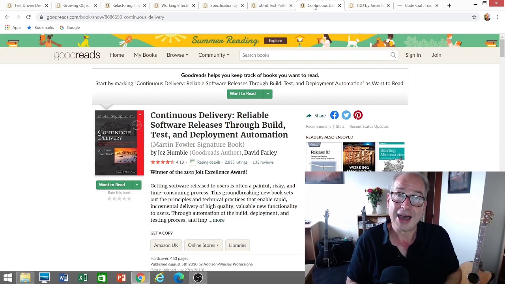Image resolution: width=505 pixels, height=284 pixels.
Task: Click Recommend It link
Action: [x=318, y=127]
